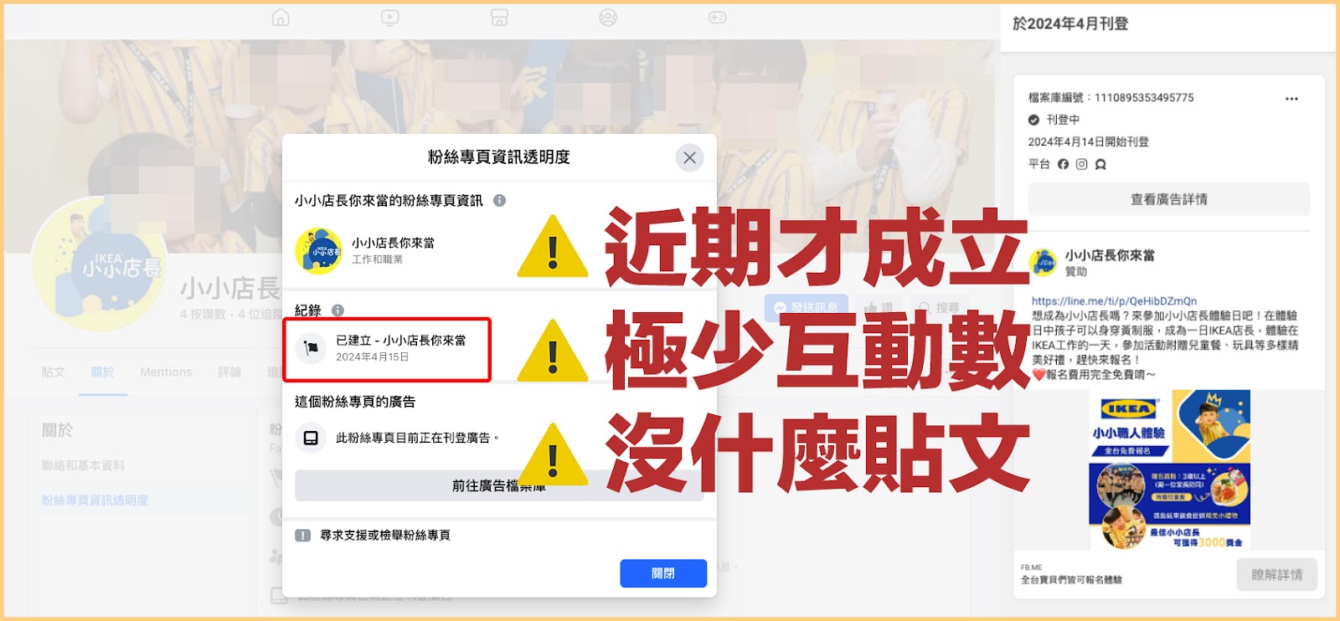Open the Gaming icon in top navigation
Image resolution: width=1340 pixels, height=621 pixels.
(718, 18)
